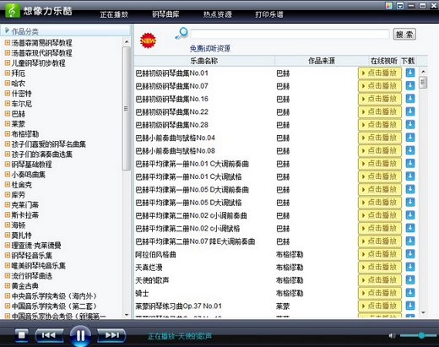Expand the 莫扎特 category tree node
Image resolution: width=439 pixels, height=347 pixels.
coord(8,235)
